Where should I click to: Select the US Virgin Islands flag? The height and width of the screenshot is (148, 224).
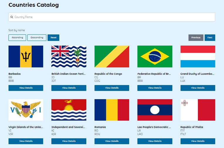26,110
